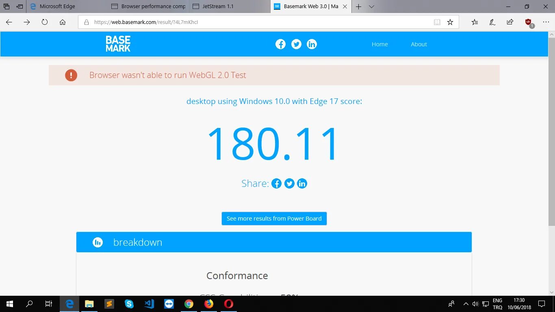Open Skype from taskbar

[x=129, y=304]
